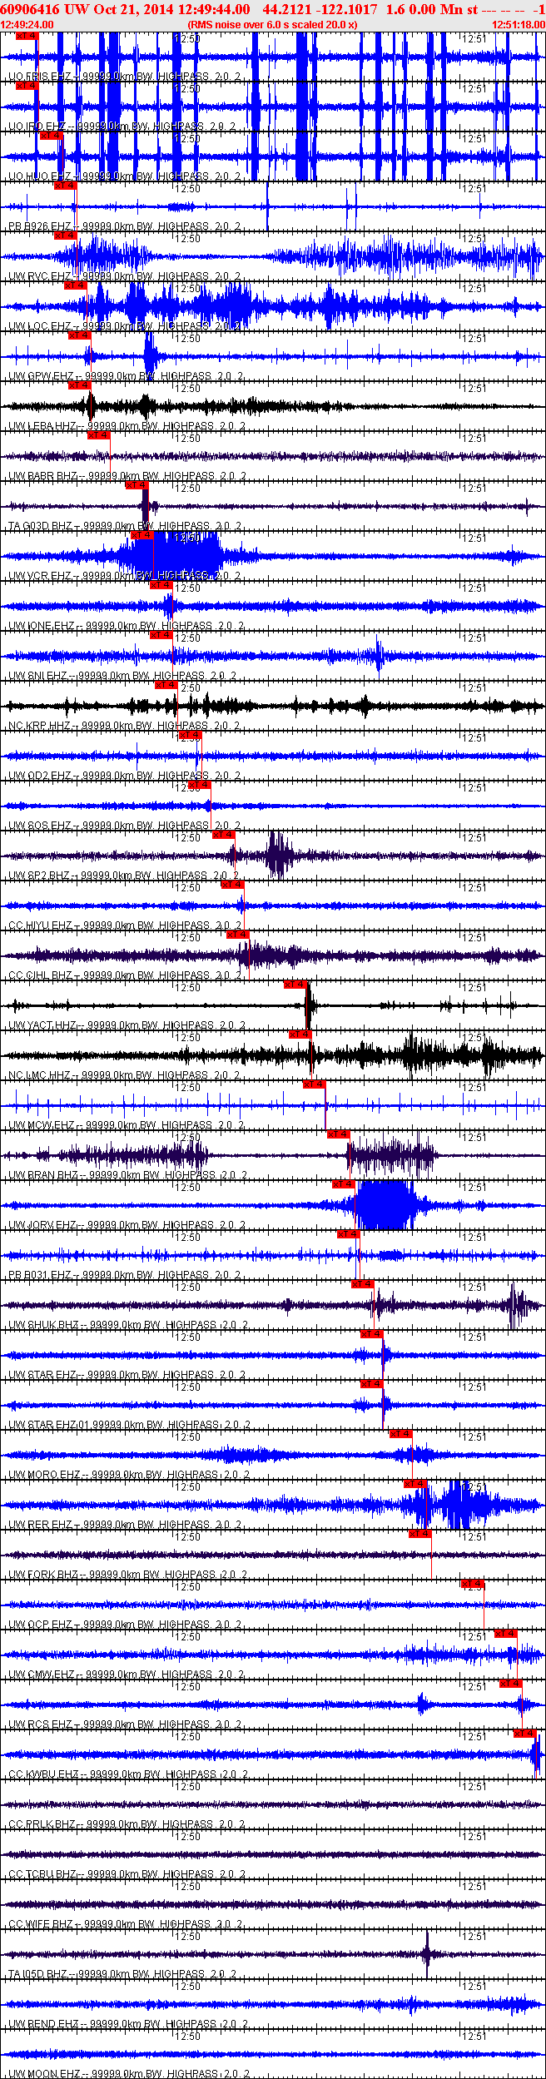Click the red pick flag on UO FRIS trace
This screenshot has height=2079, width=546.
click(x=27, y=36)
